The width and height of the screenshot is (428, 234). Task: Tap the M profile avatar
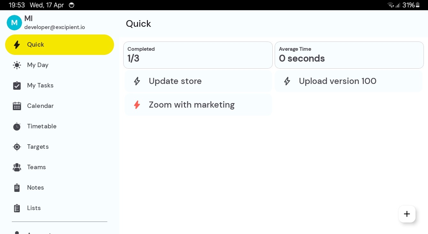(x=14, y=23)
